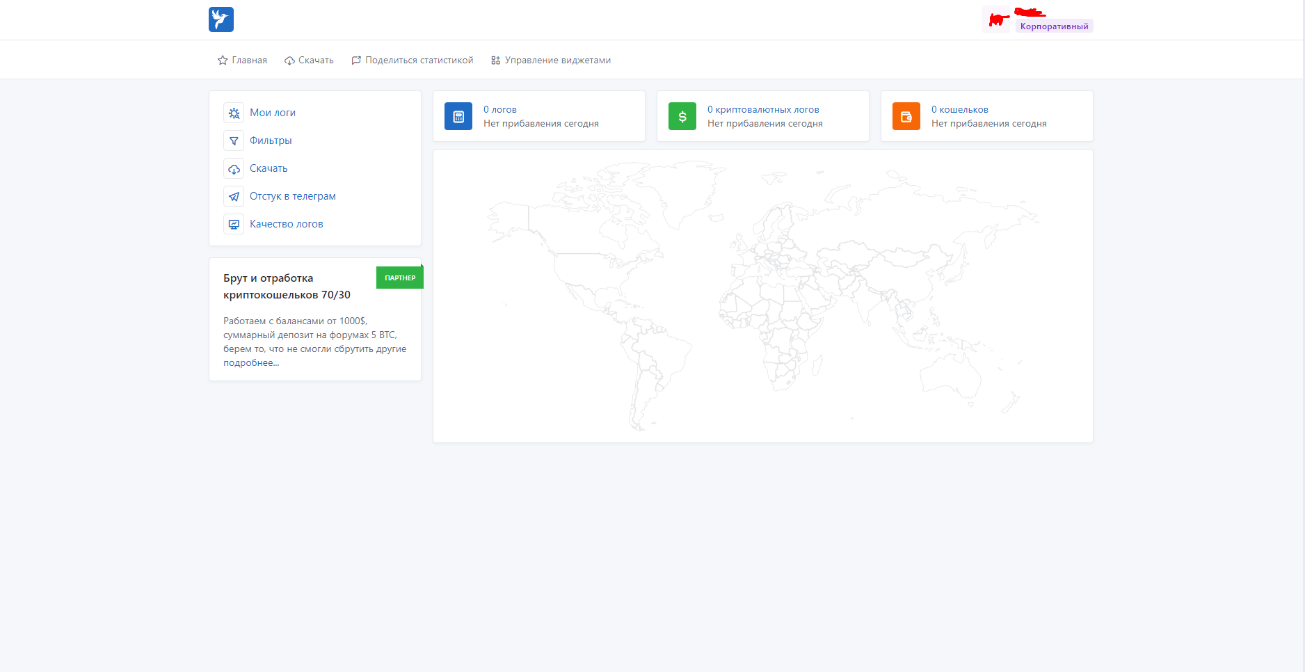Click the Мои логи gear icon in the sidebar
Image resolution: width=1305 pixels, height=672 pixels.
(234, 113)
